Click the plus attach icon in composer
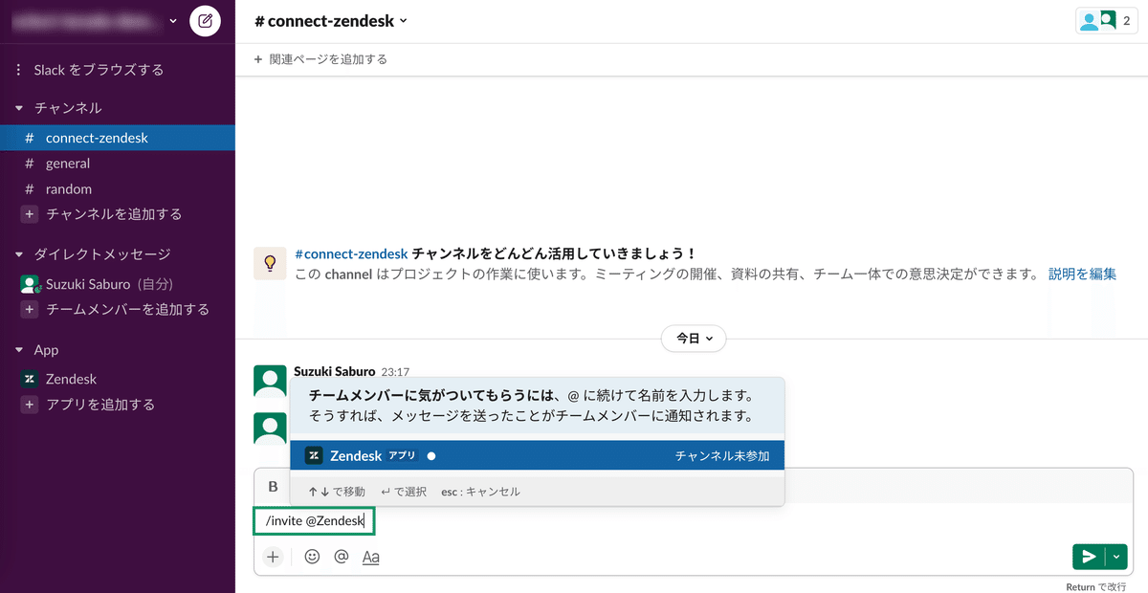This screenshot has height=593, width=1148. (x=273, y=556)
